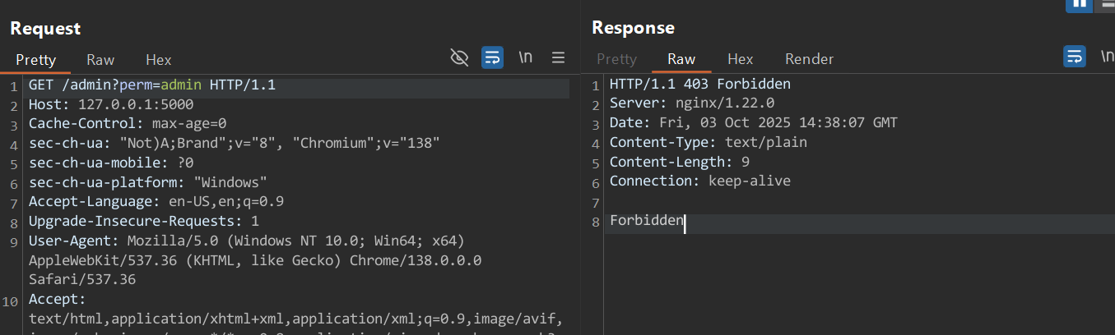Toggle word wrap in the Request editor
The width and height of the screenshot is (1115, 335).
click(x=492, y=57)
